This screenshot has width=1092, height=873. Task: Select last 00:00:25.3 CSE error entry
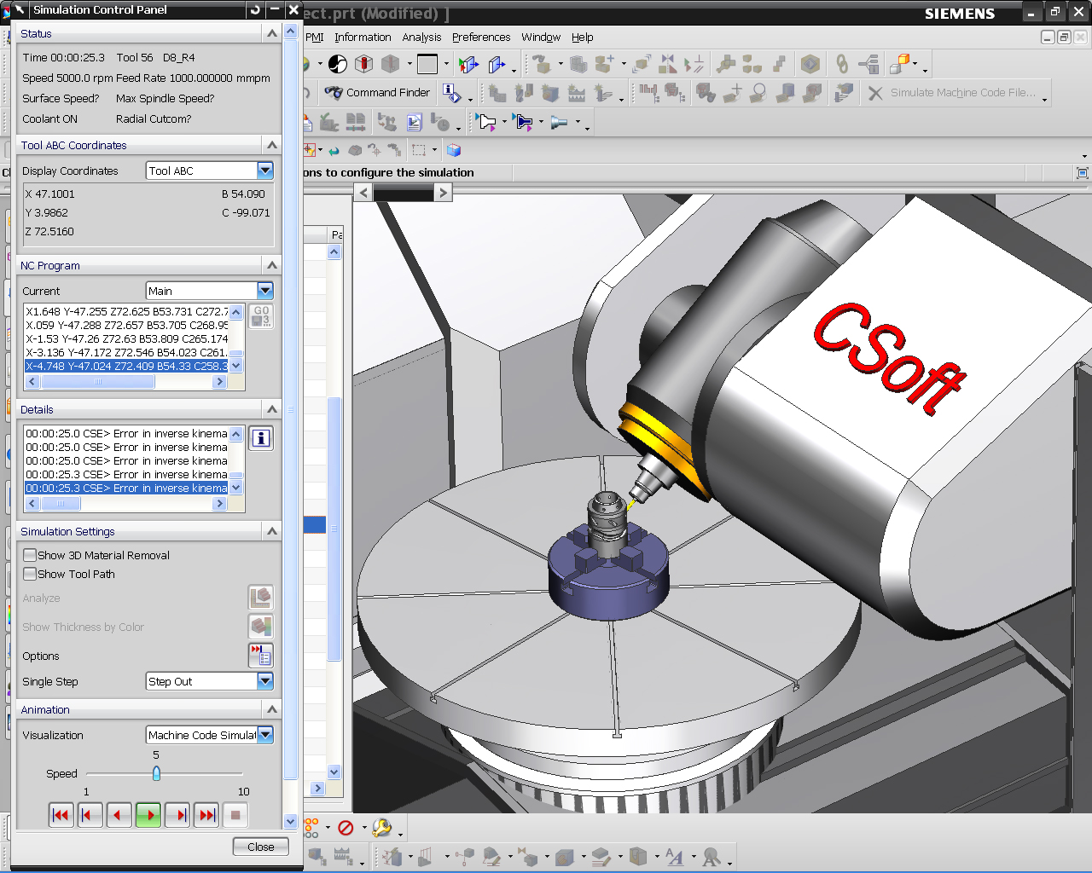[127, 488]
